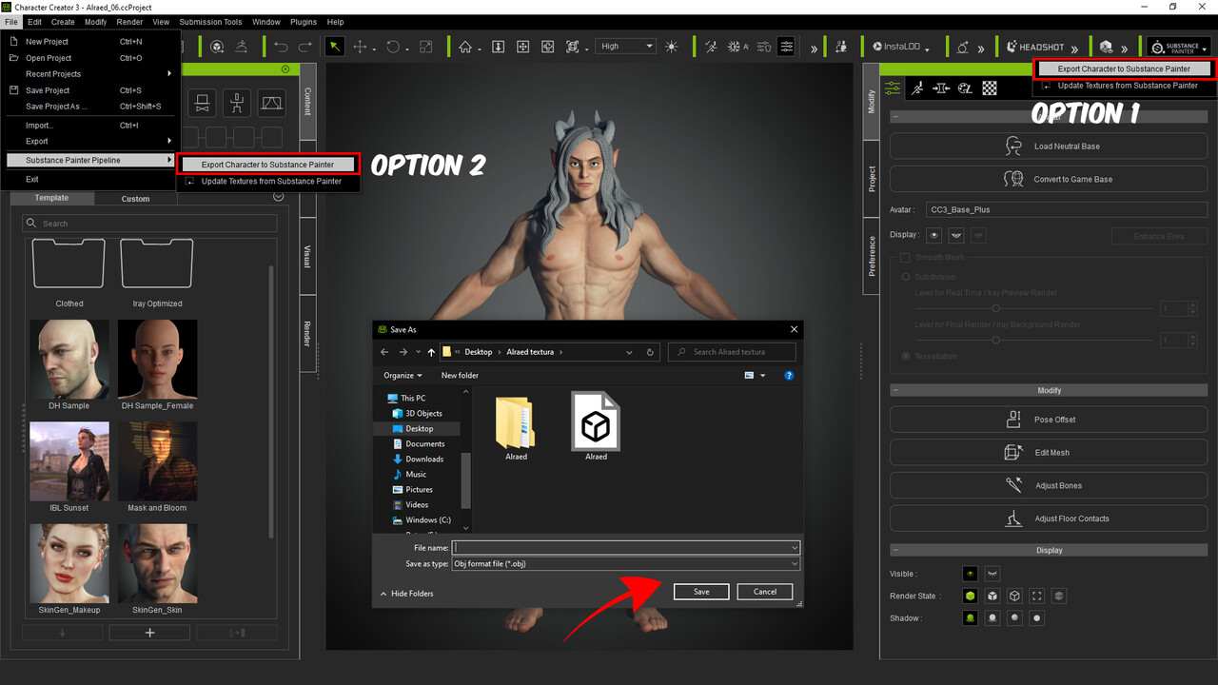Screen dimensions: 1218x685
Task: Open the High quality dropdown
Action: point(626,46)
